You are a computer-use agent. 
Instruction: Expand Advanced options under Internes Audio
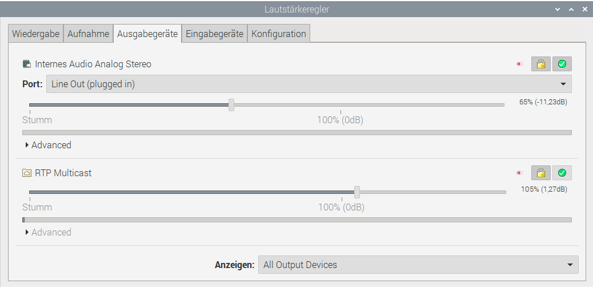(x=48, y=145)
